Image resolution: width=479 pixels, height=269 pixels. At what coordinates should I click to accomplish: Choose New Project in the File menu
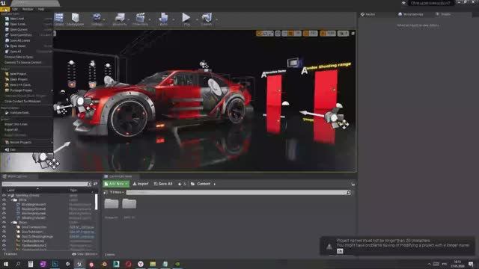click(27, 74)
